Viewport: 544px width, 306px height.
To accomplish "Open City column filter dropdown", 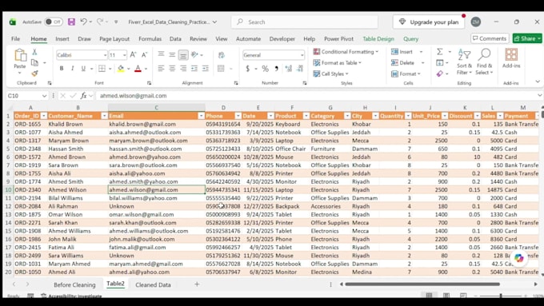I will pyautogui.click(x=375, y=116).
